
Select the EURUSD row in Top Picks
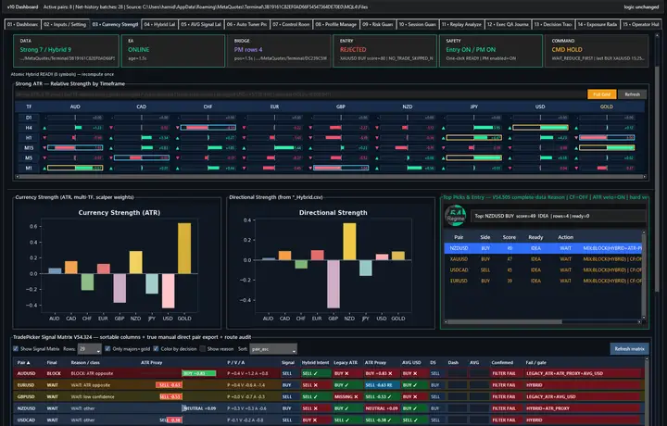point(543,281)
